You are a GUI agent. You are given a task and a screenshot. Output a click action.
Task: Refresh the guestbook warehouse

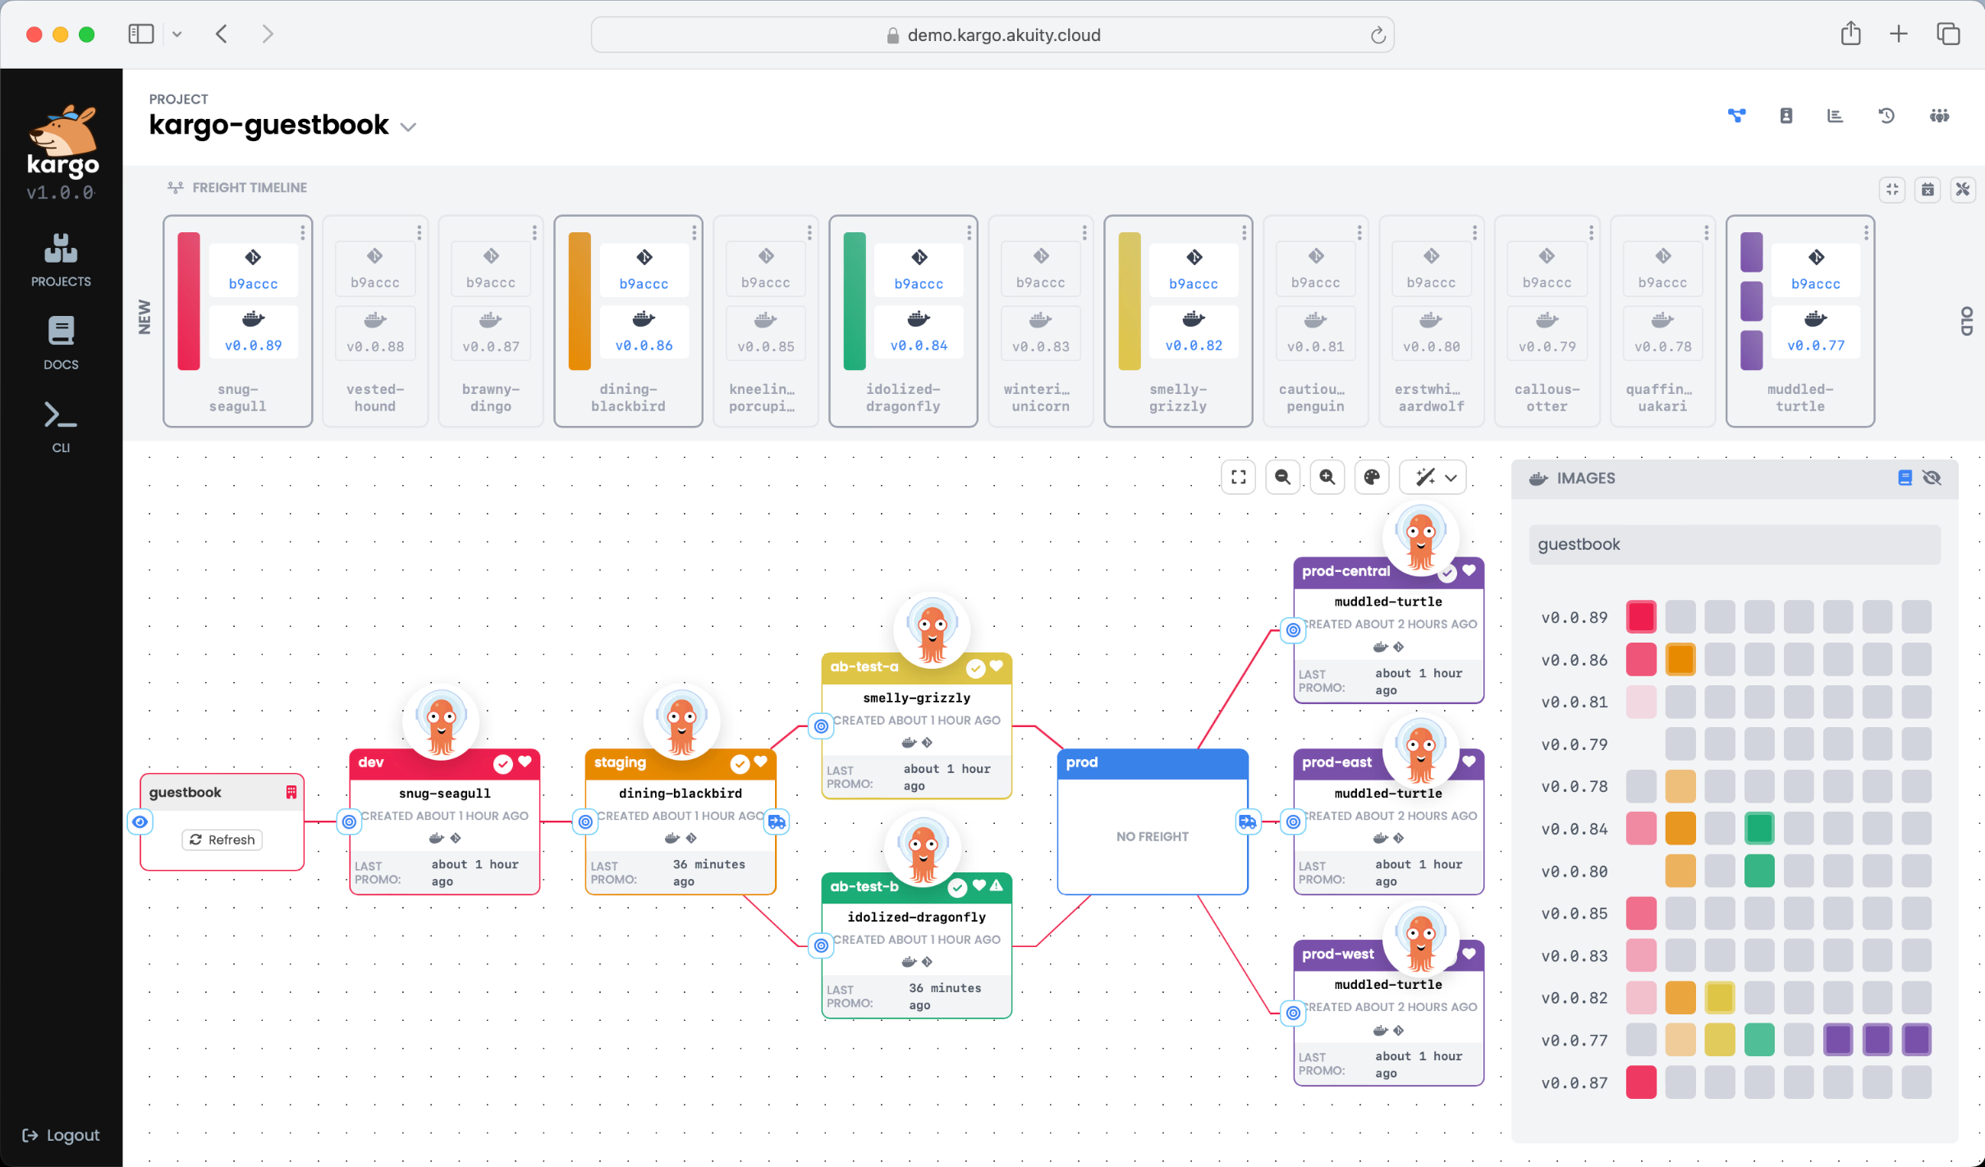[222, 840]
